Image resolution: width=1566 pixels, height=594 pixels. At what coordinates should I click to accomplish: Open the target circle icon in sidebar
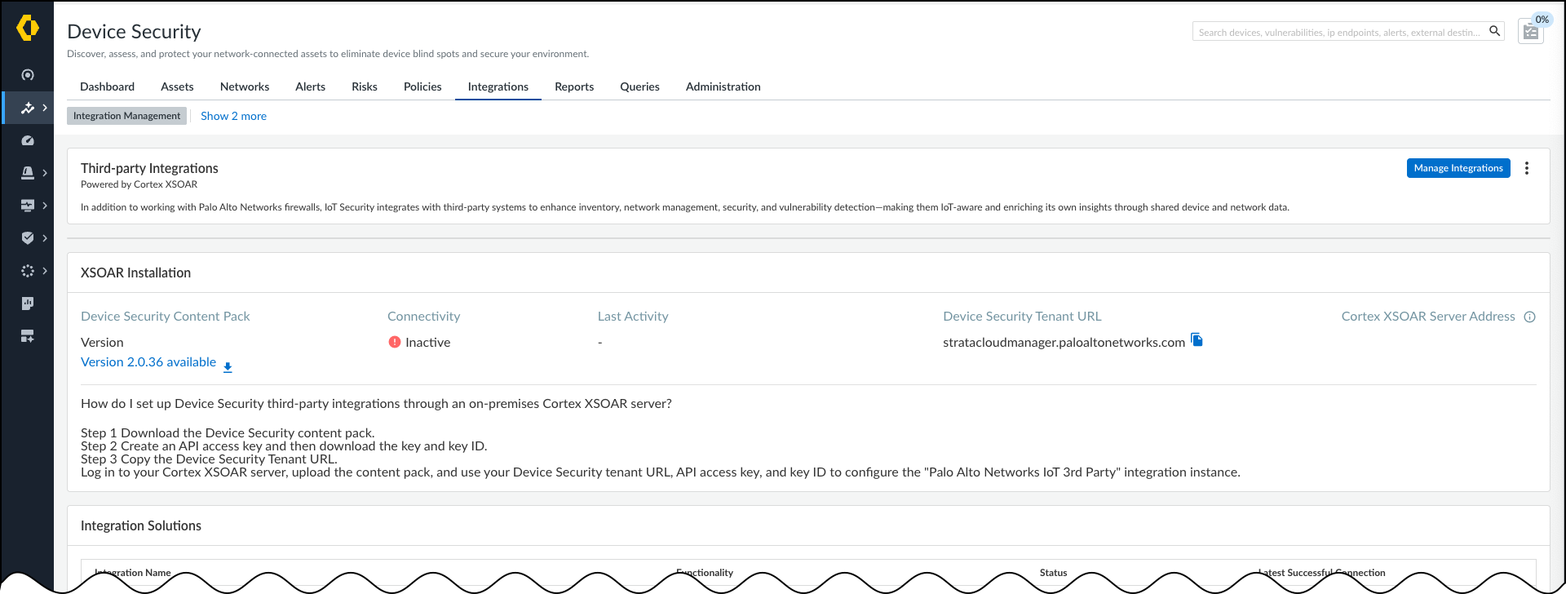[28, 75]
